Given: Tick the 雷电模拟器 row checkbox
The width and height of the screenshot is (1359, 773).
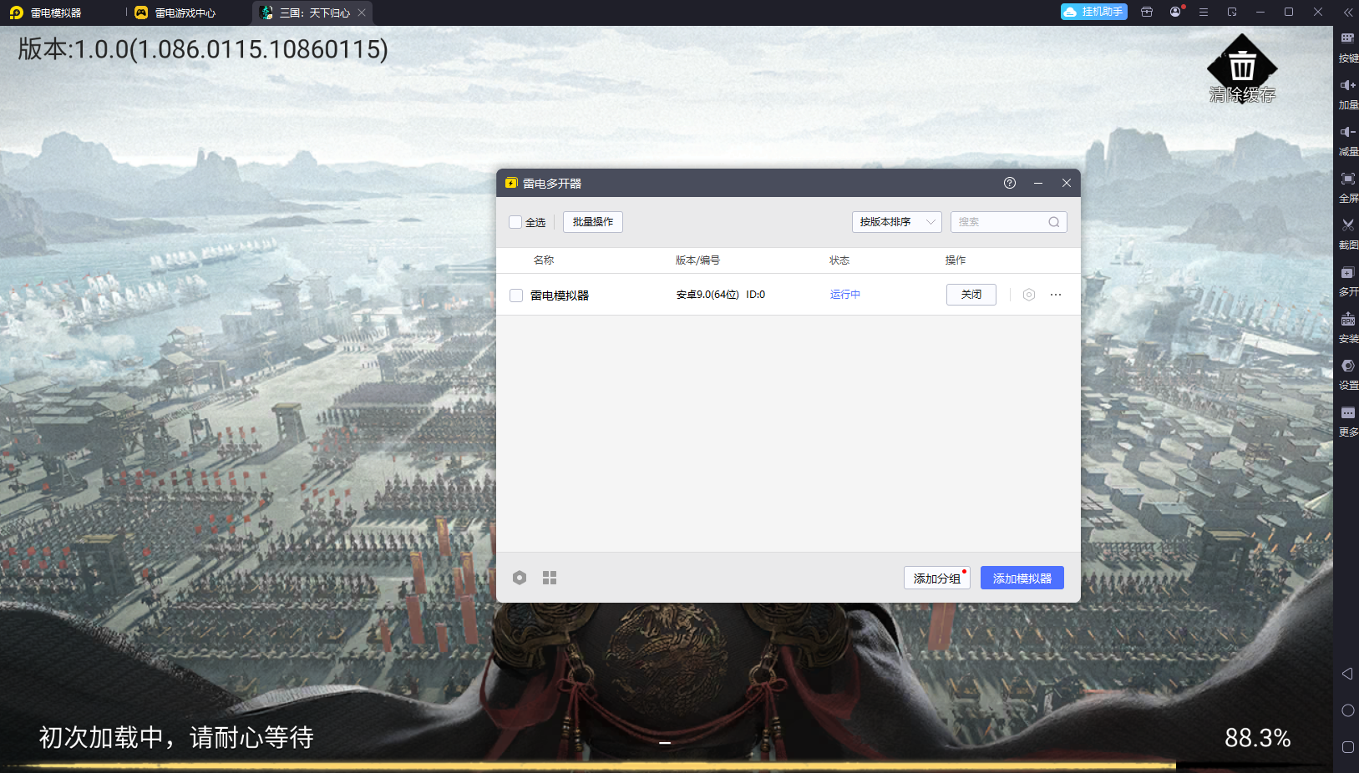Looking at the screenshot, I should pyautogui.click(x=516, y=296).
